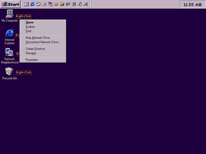Click the second yellow folder quick launch icon
The image size is (206, 154).
tap(56, 4)
